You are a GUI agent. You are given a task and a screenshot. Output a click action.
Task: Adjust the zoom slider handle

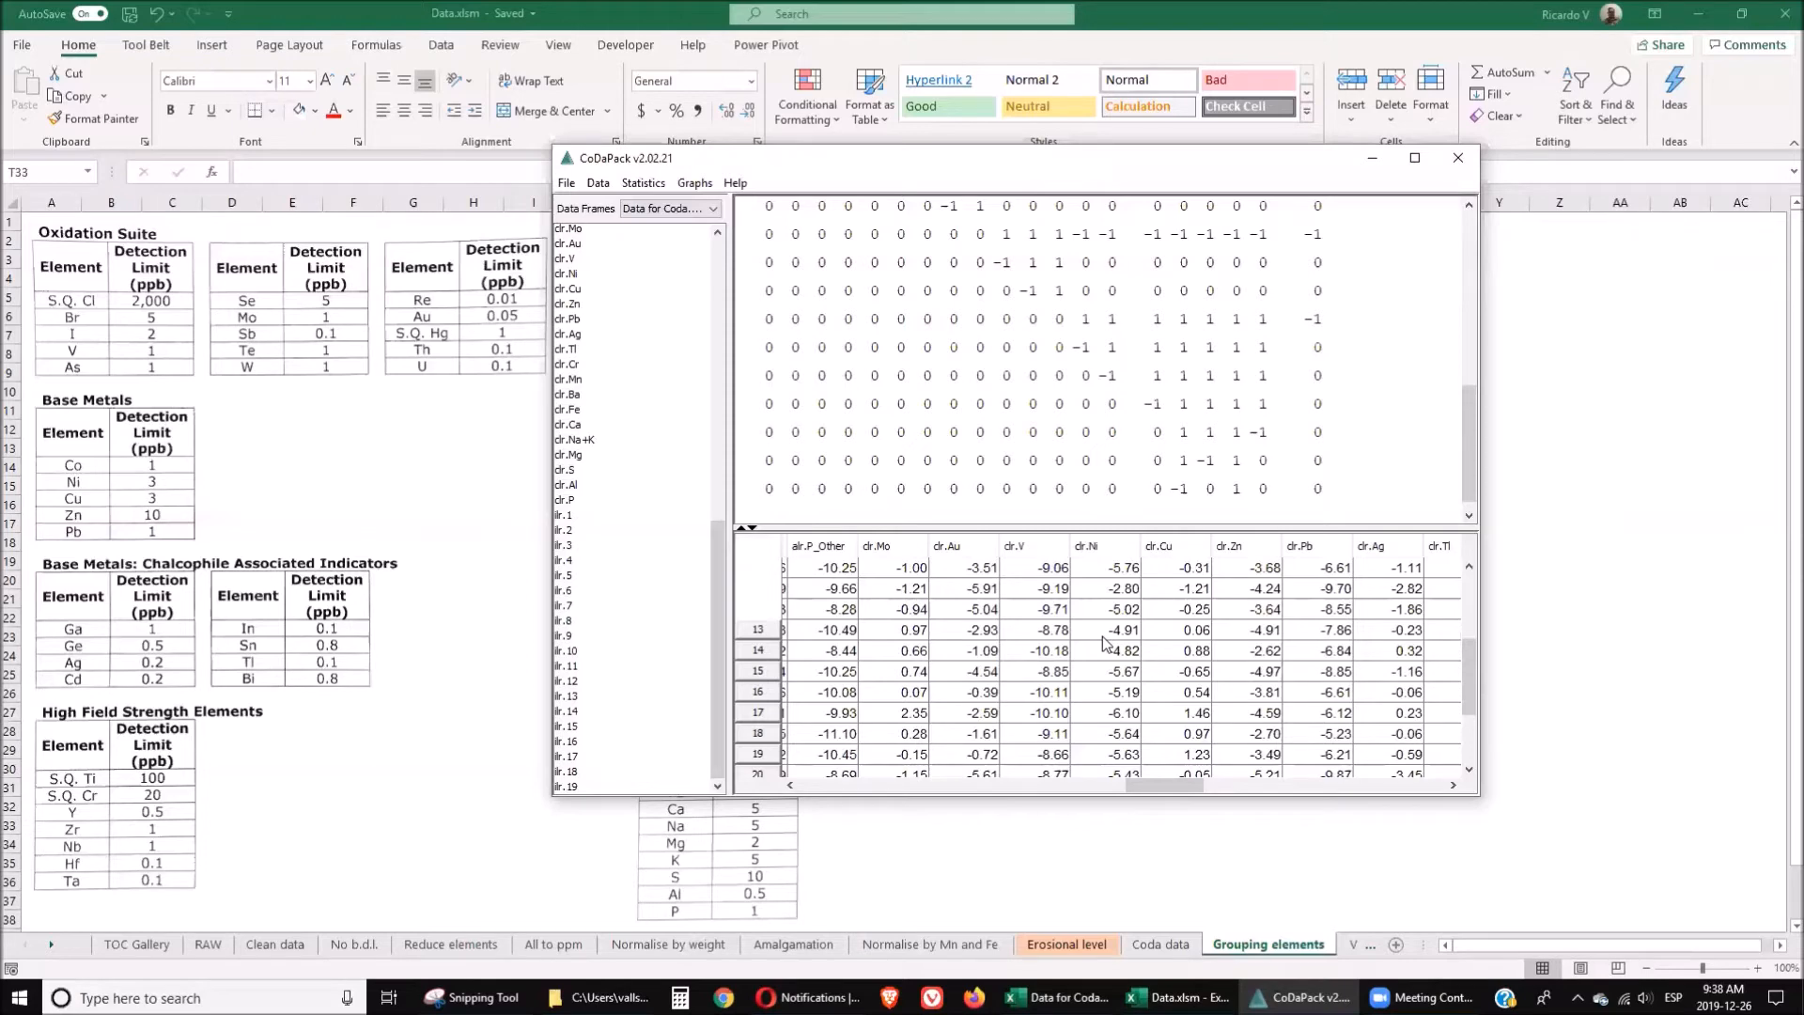tap(1702, 968)
